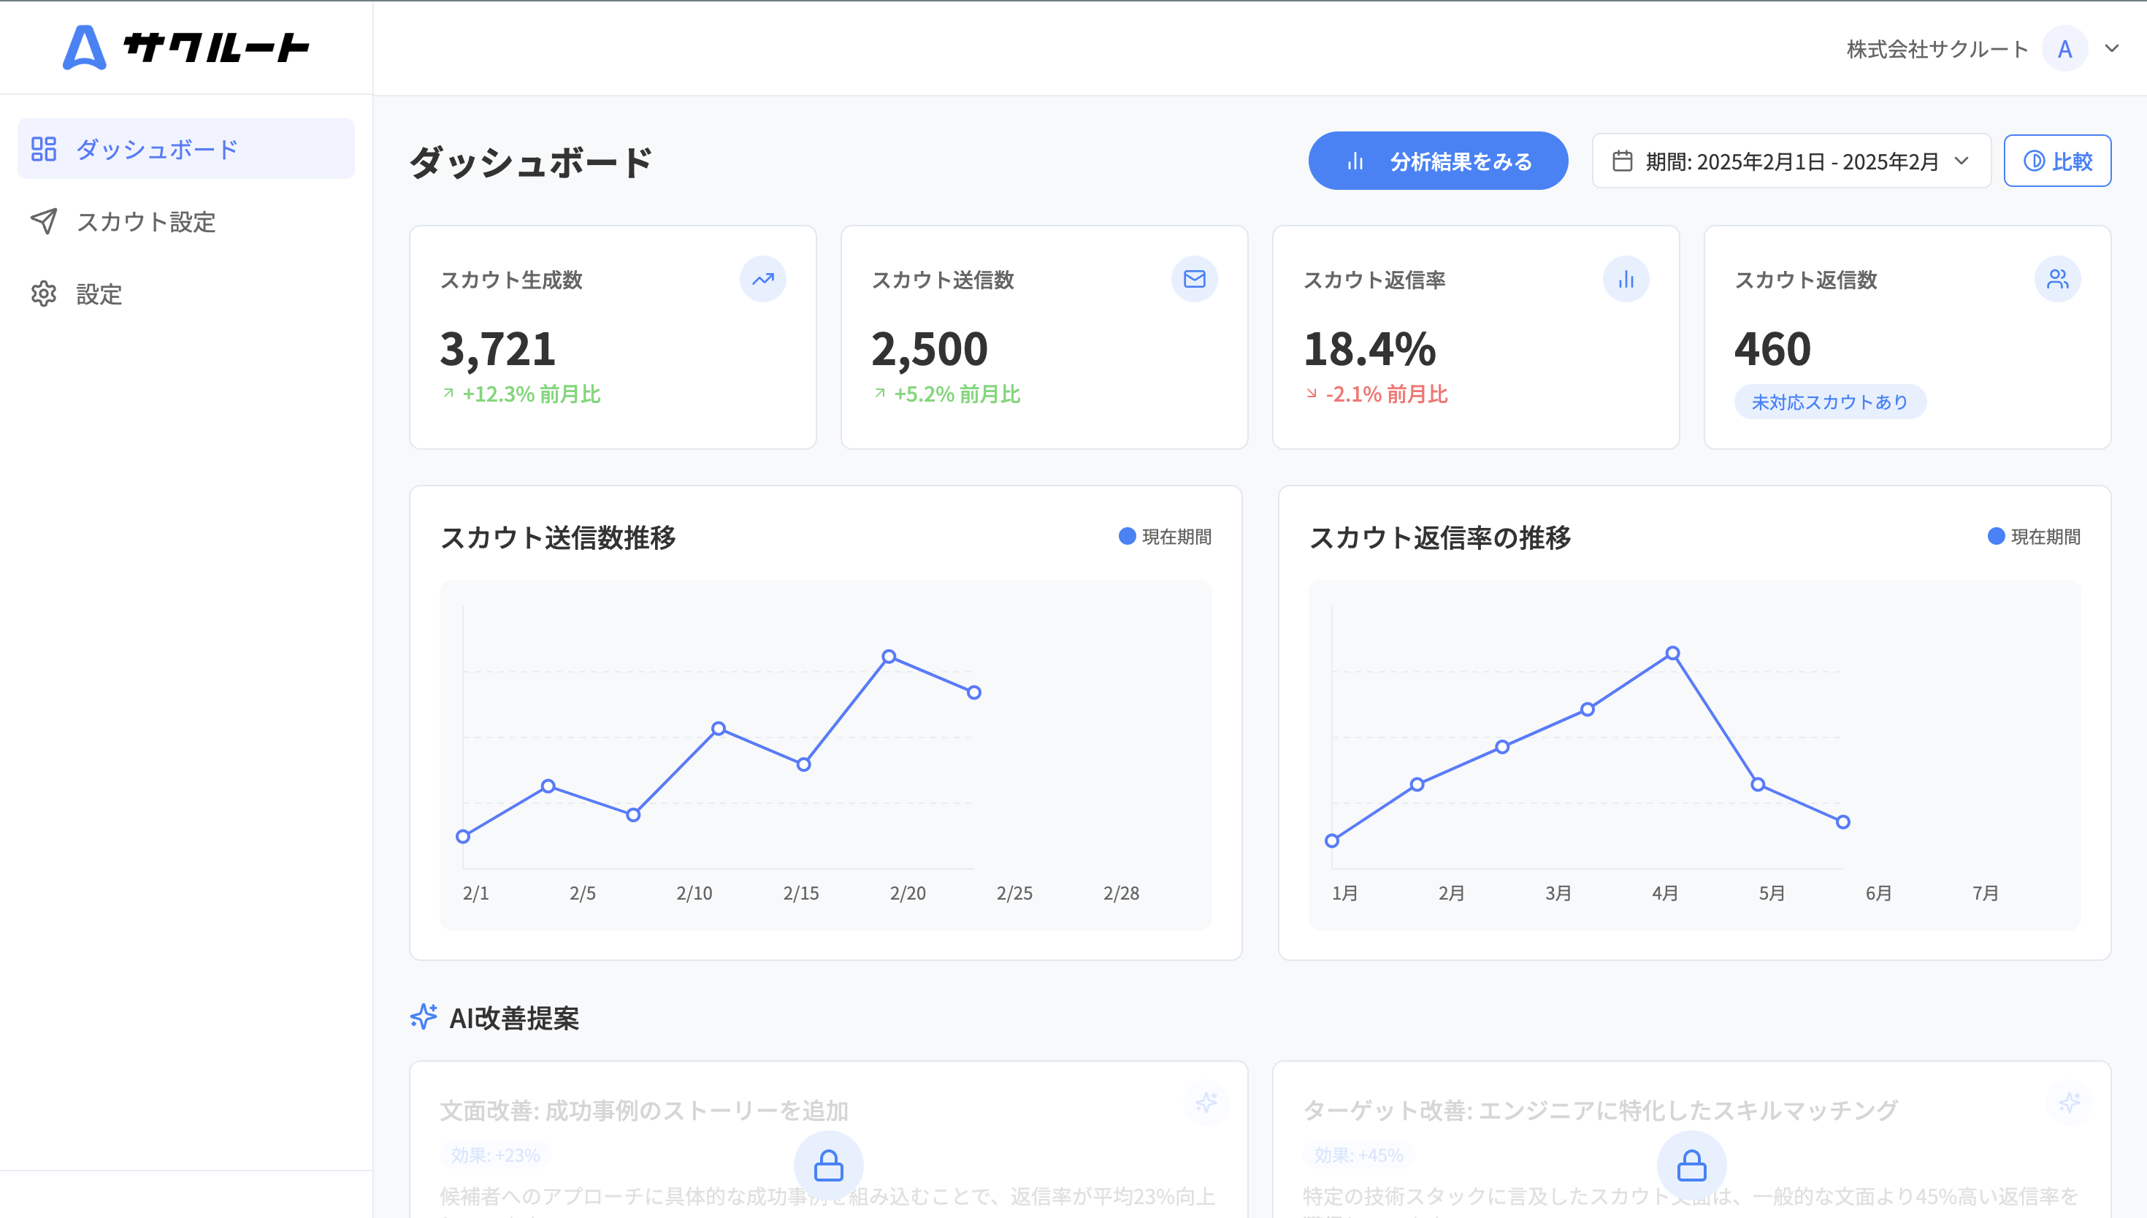This screenshot has width=2147, height=1218.
Task: Click the 2/20 peak data point
Action: point(889,656)
